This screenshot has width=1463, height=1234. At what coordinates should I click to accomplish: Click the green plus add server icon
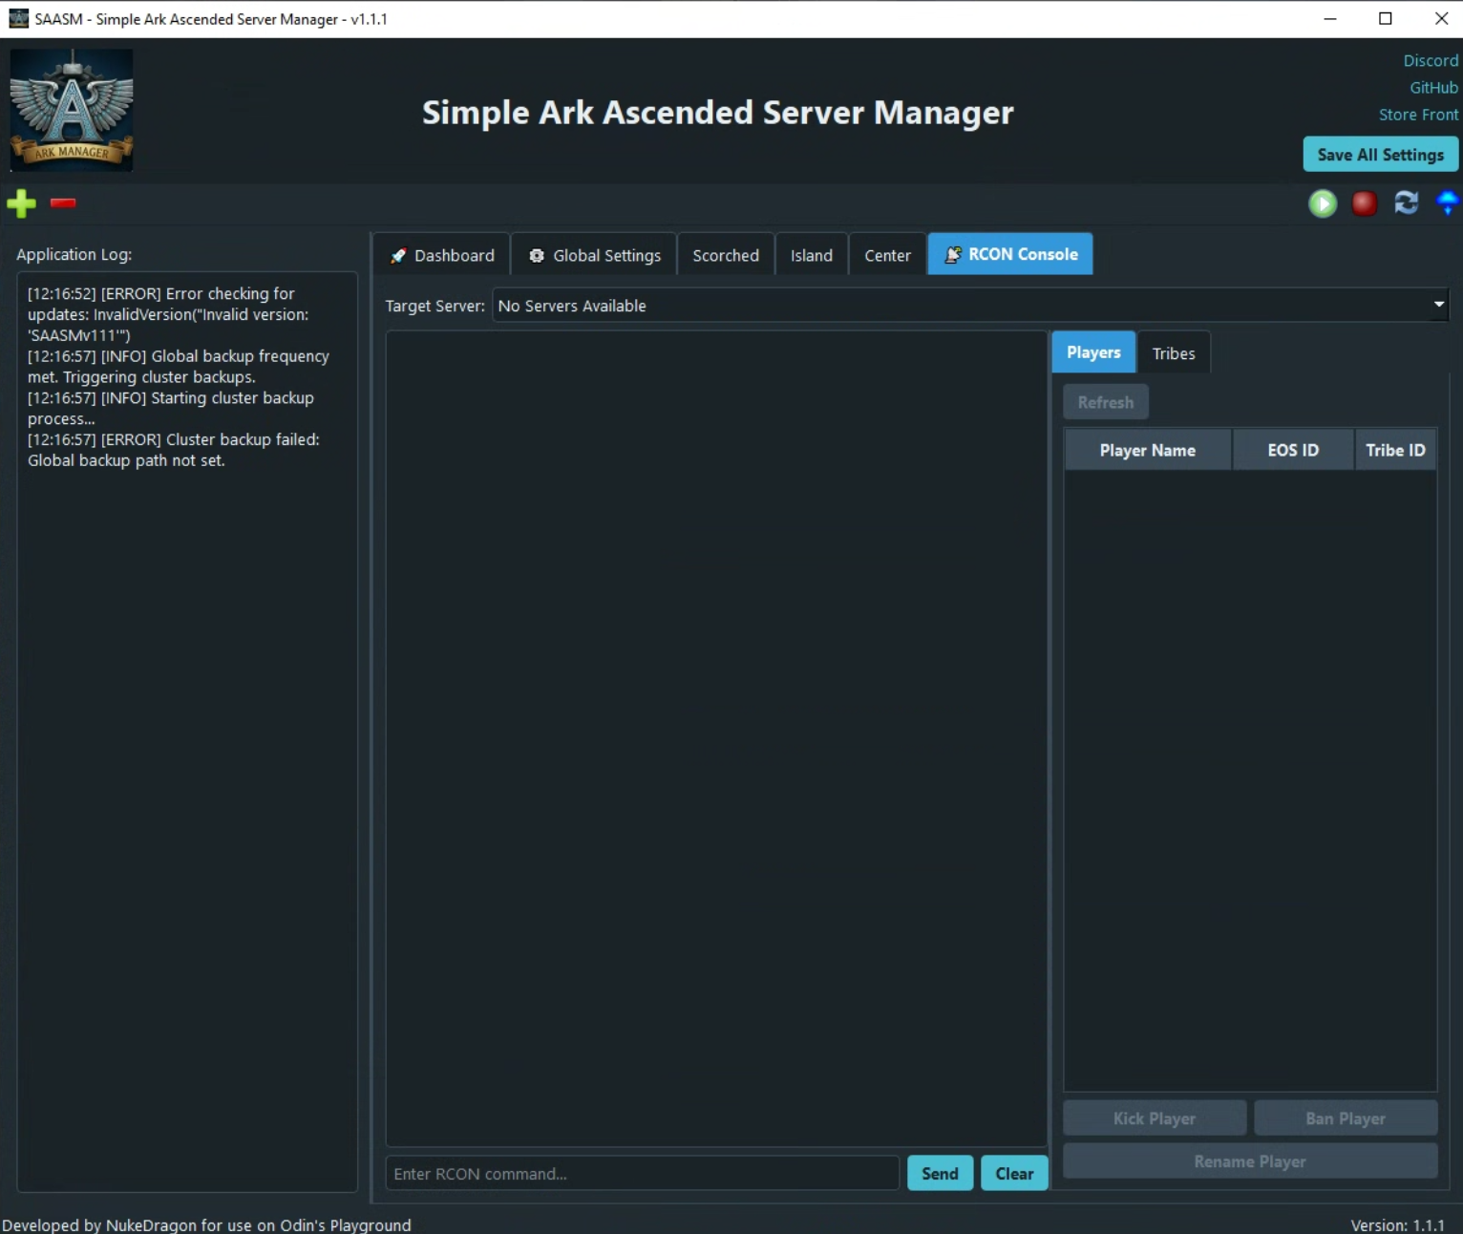(x=21, y=203)
